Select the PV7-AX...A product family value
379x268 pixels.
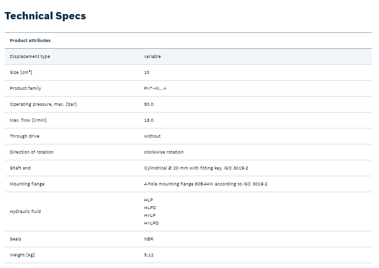[155, 88]
